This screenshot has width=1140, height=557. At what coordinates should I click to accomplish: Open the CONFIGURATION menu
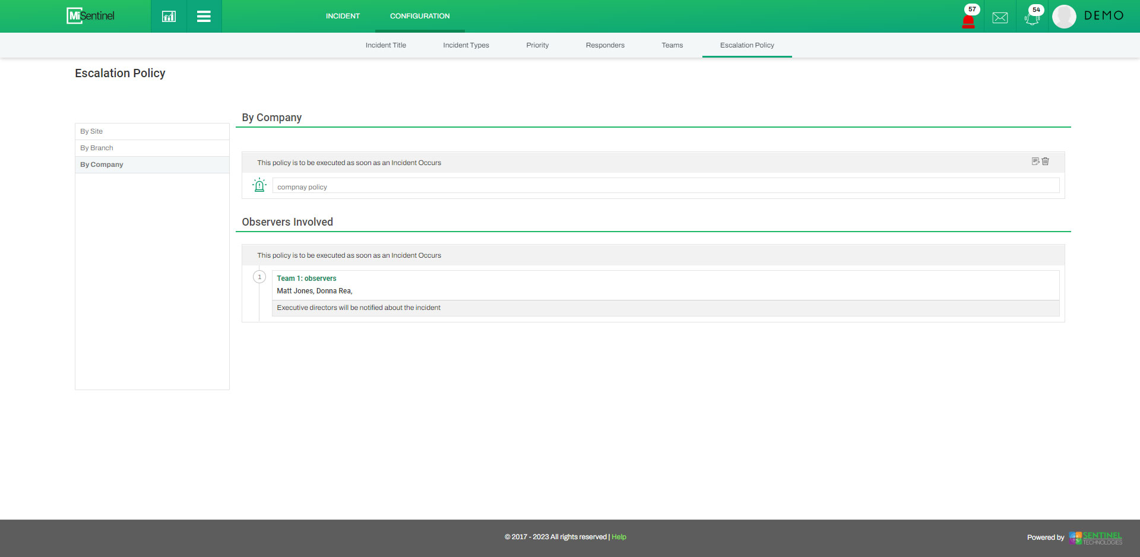pos(420,16)
